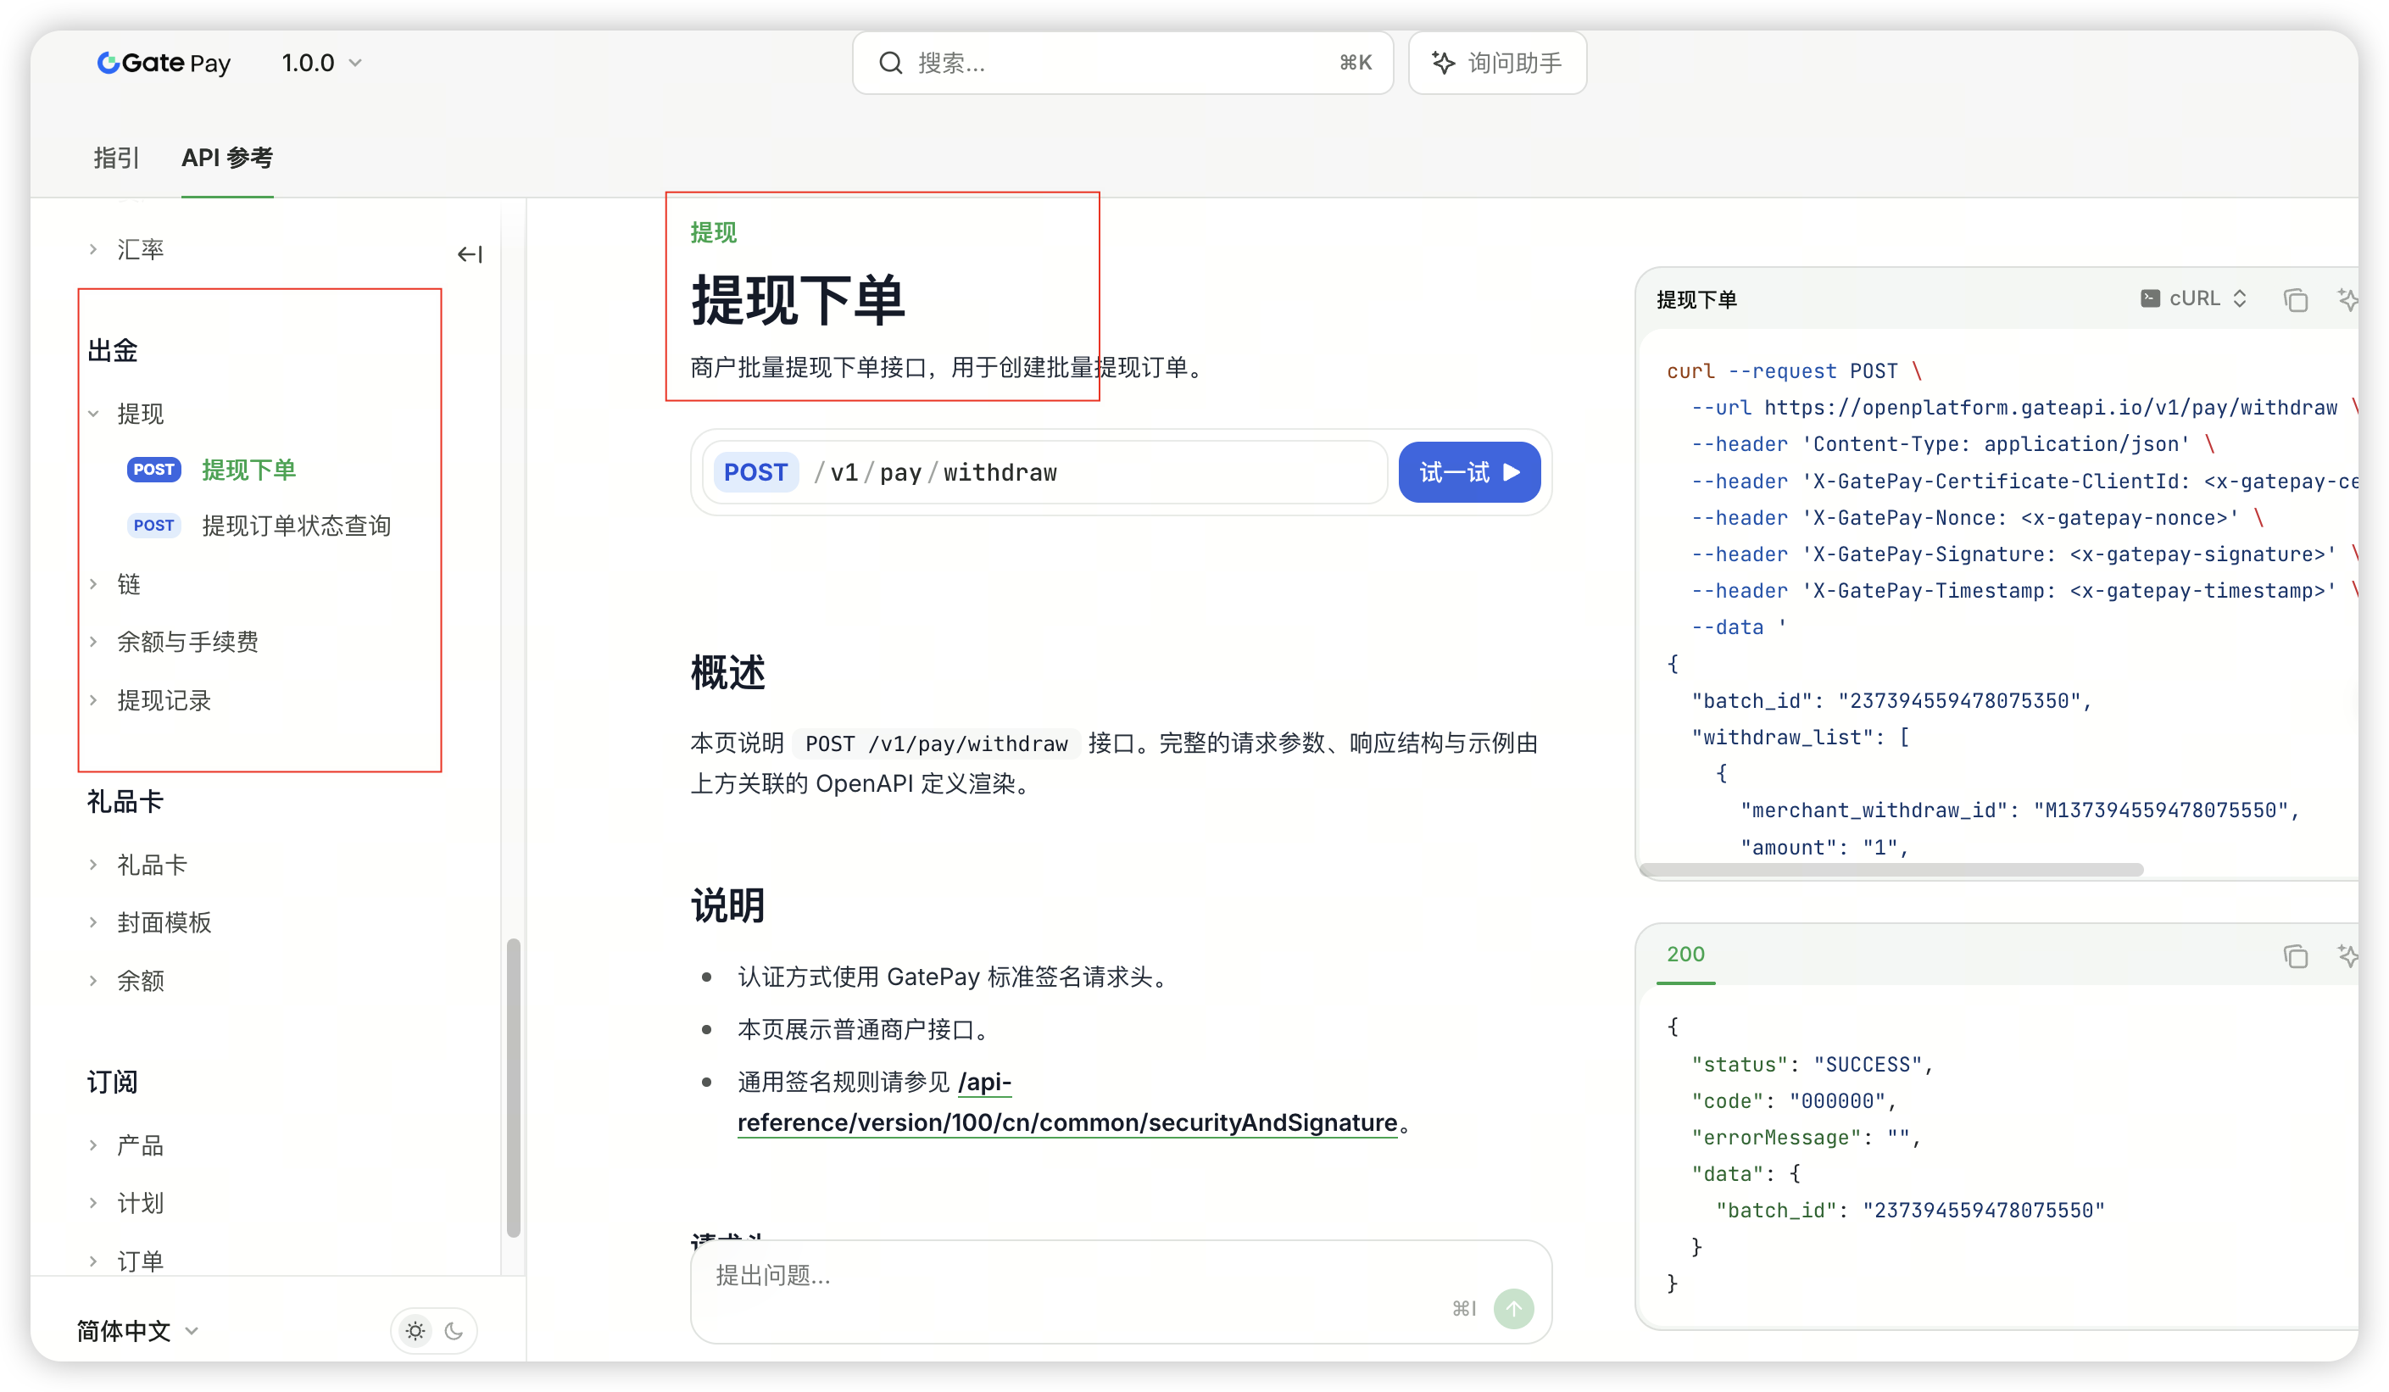Click the POST badge beside 提现订单状态查询
The height and width of the screenshot is (1392, 2389).
[153, 526]
